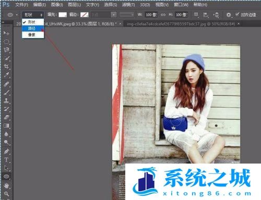Open the 填充 fill color swatch
The height and width of the screenshot is (200, 261).
coord(63,15)
